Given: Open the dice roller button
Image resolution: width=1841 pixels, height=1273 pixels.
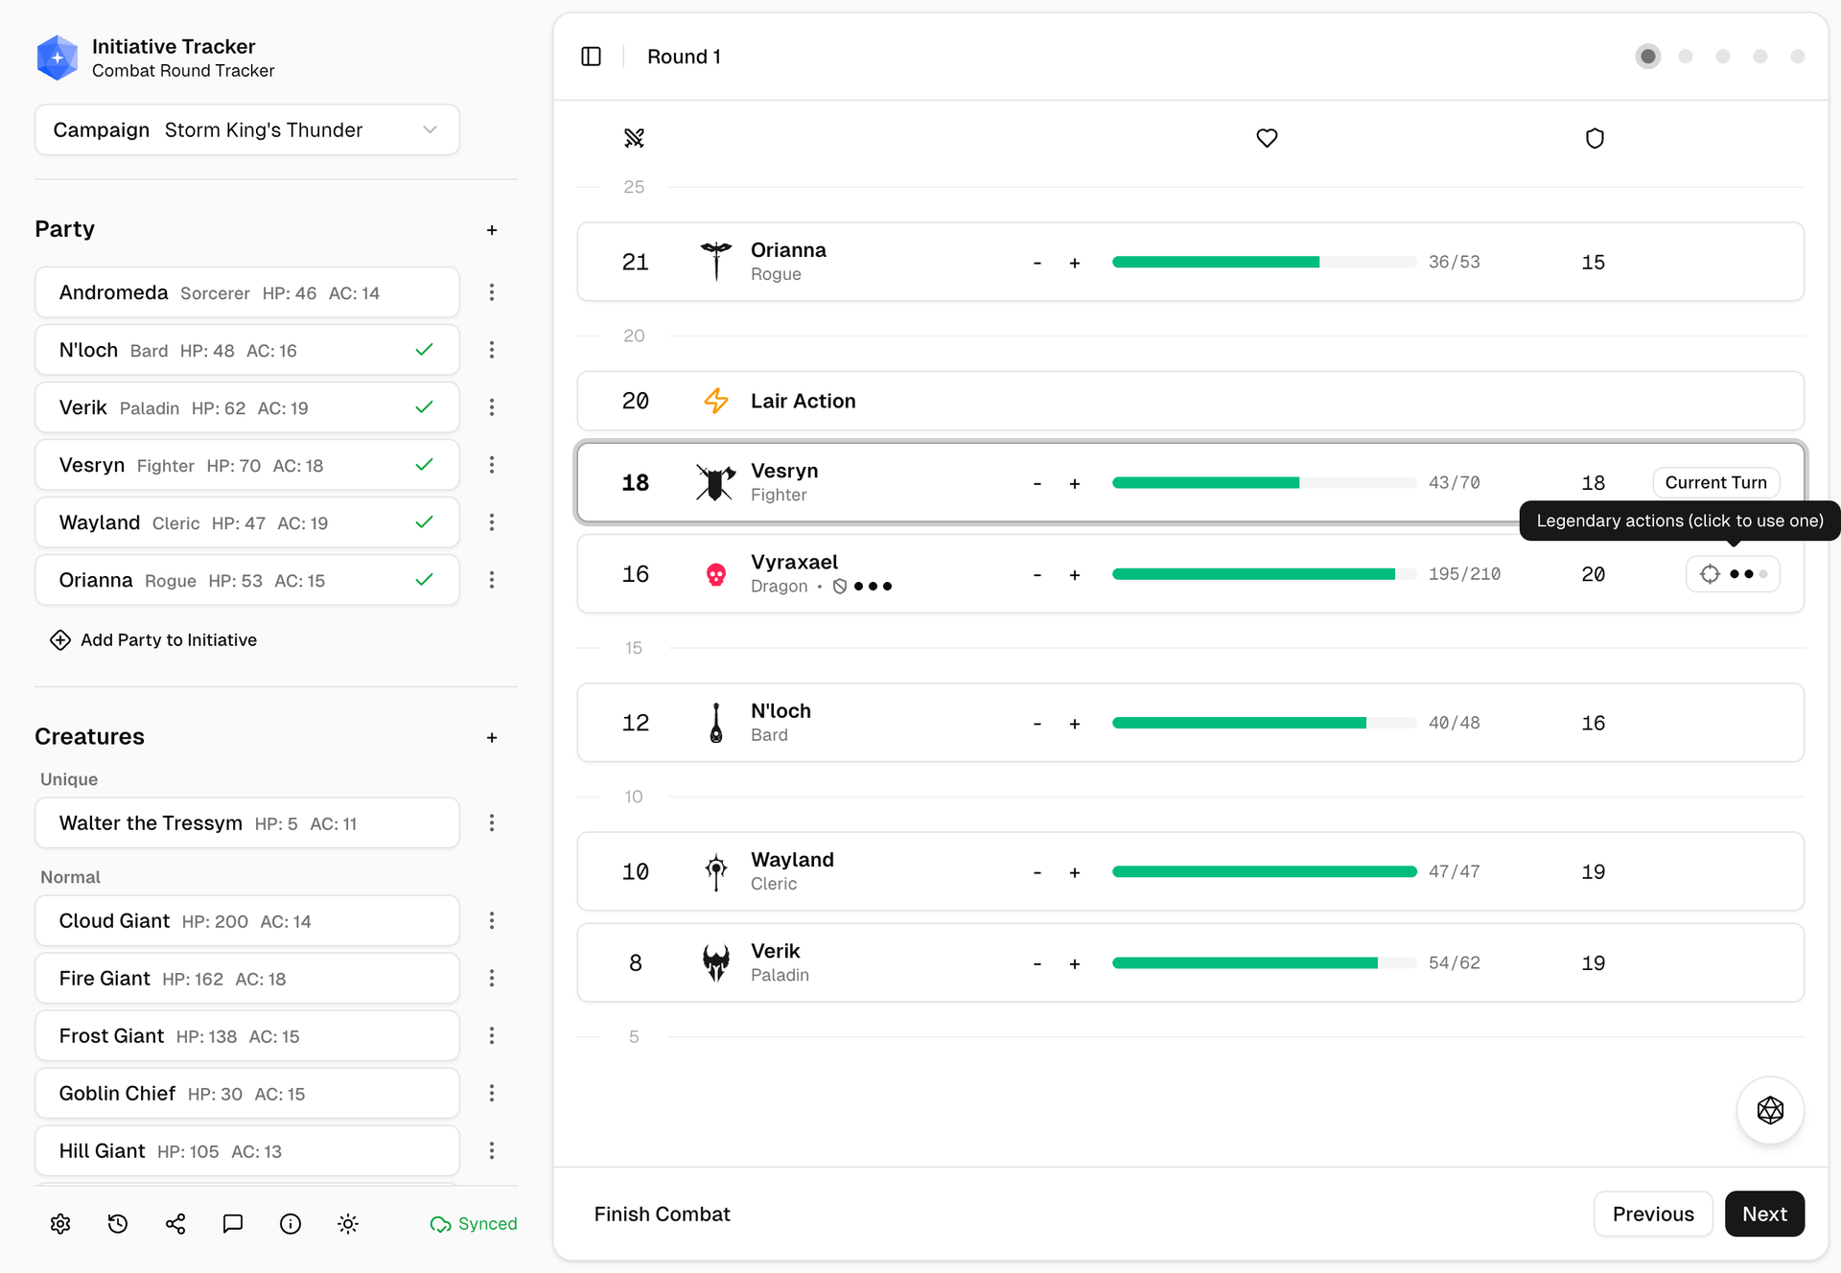Looking at the screenshot, I should [1769, 1110].
